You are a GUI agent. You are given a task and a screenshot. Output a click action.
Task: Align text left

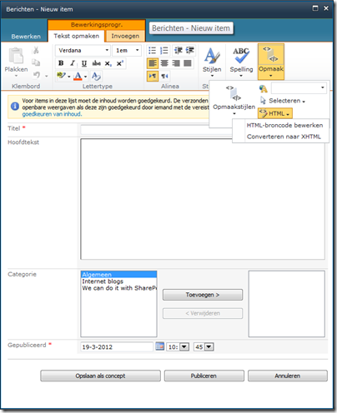click(153, 63)
